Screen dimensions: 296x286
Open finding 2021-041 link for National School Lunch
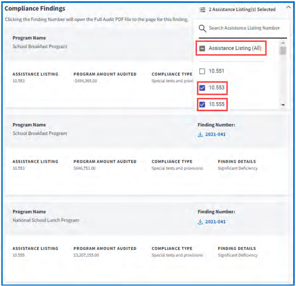coord(215,222)
